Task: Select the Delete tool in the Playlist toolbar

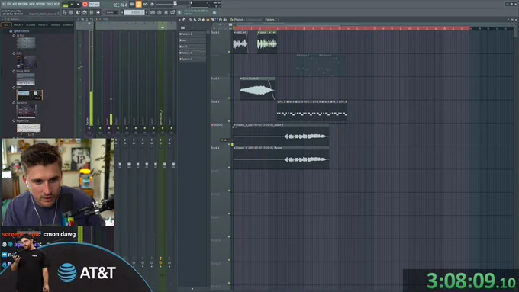Action: 199,20
